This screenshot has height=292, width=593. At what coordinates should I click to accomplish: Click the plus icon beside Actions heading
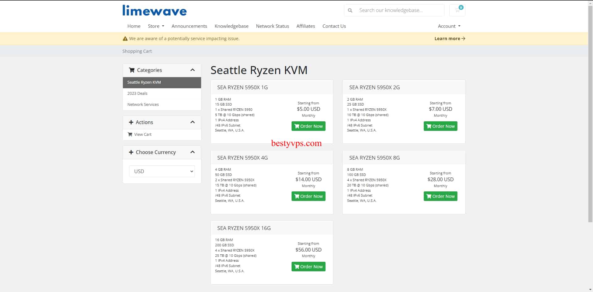[131, 122]
